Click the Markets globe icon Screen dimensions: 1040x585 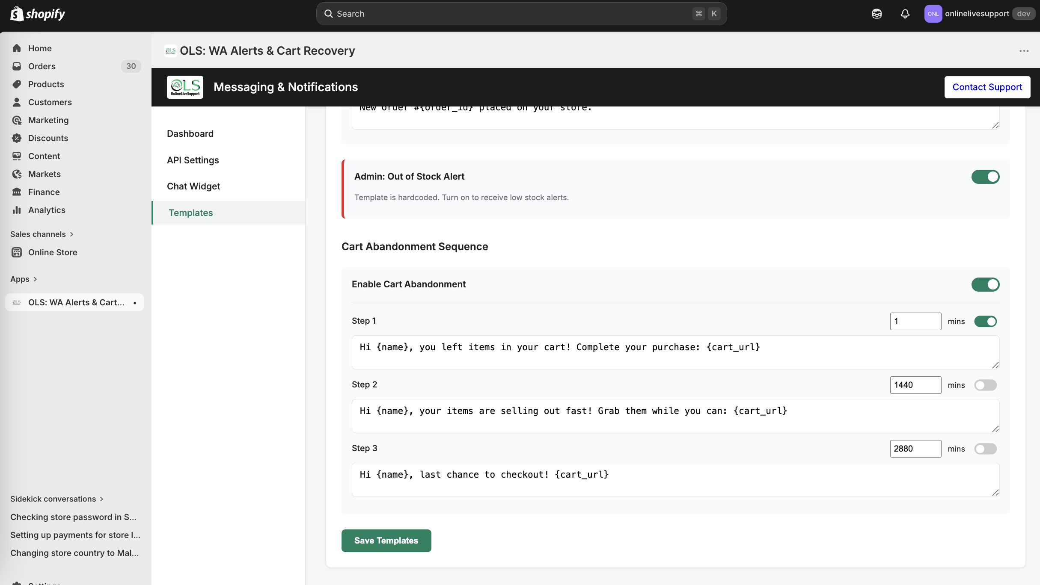pos(17,174)
